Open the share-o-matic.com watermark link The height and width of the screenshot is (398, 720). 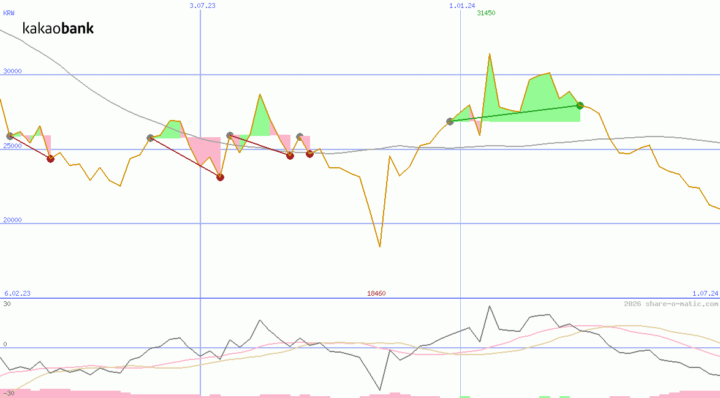coord(671,304)
